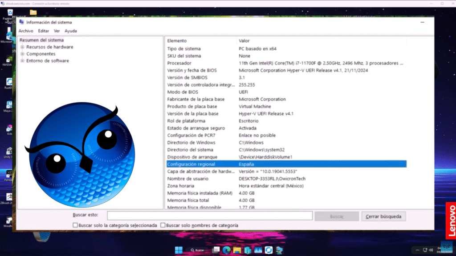This screenshot has height=256, width=456.
Task: Select Resumen del sistema in the tree
Action: click(x=41, y=40)
